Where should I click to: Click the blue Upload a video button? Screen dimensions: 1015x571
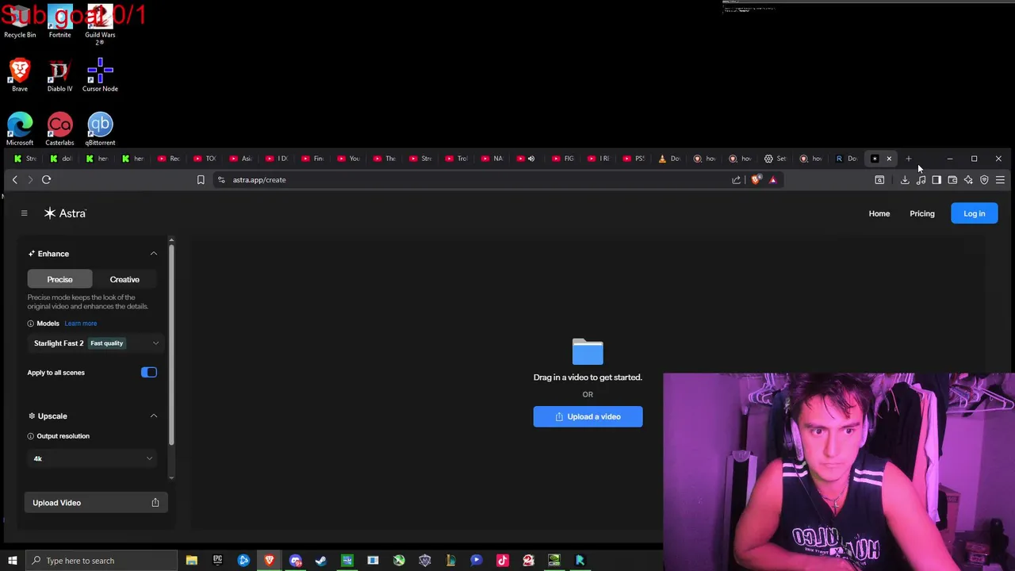pyautogui.click(x=588, y=416)
